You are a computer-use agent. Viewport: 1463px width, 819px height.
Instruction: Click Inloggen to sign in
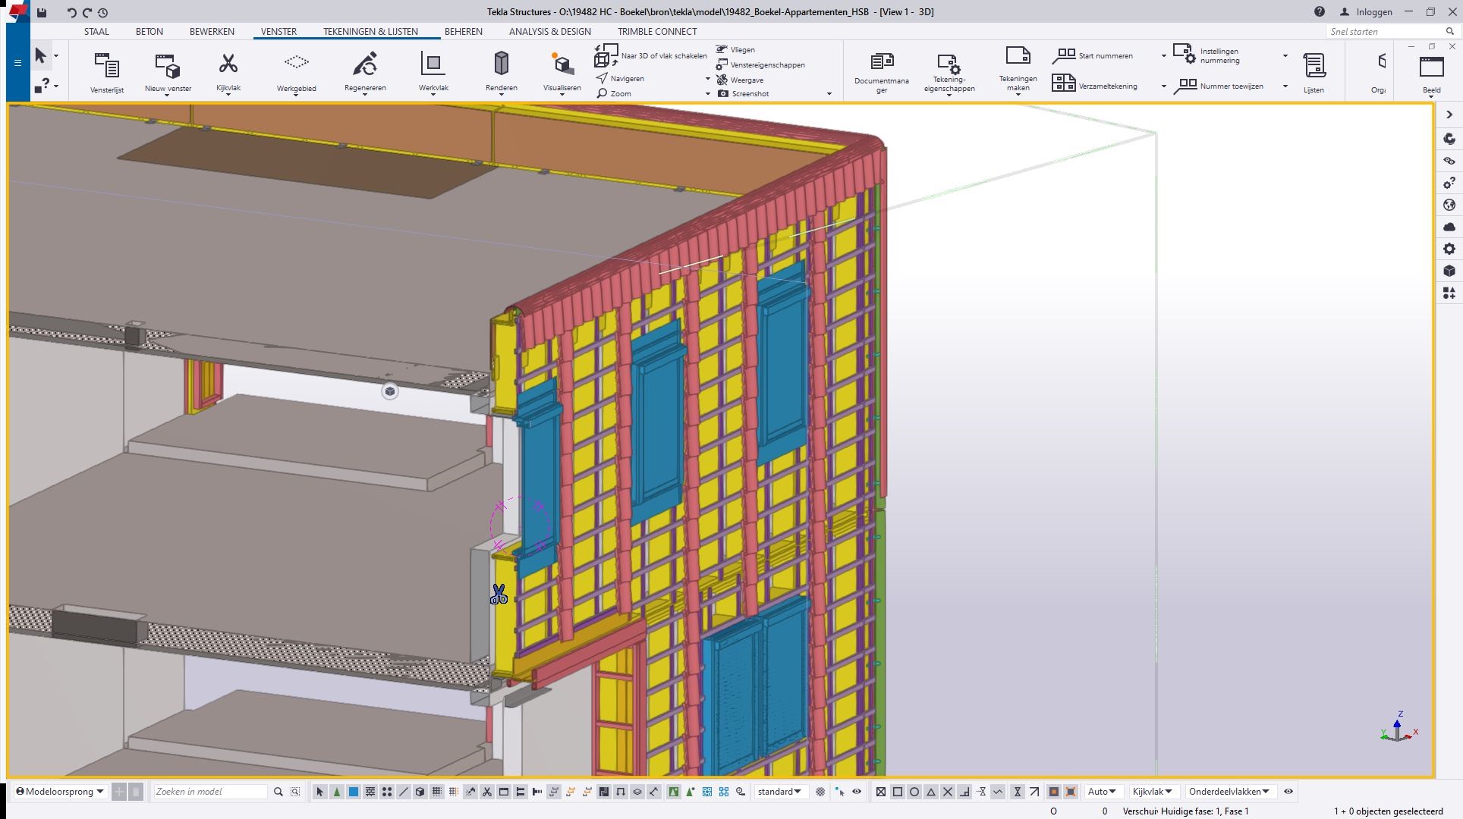tap(1366, 12)
